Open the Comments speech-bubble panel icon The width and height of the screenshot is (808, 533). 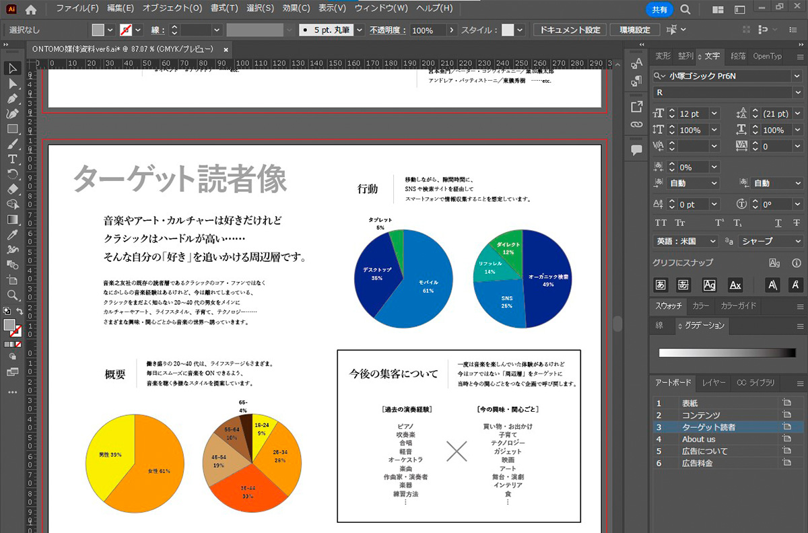click(636, 149)
